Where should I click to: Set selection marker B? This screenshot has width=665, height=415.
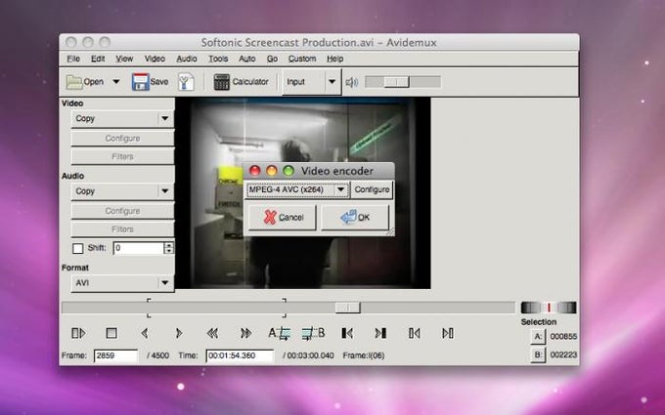click(313, 333)
